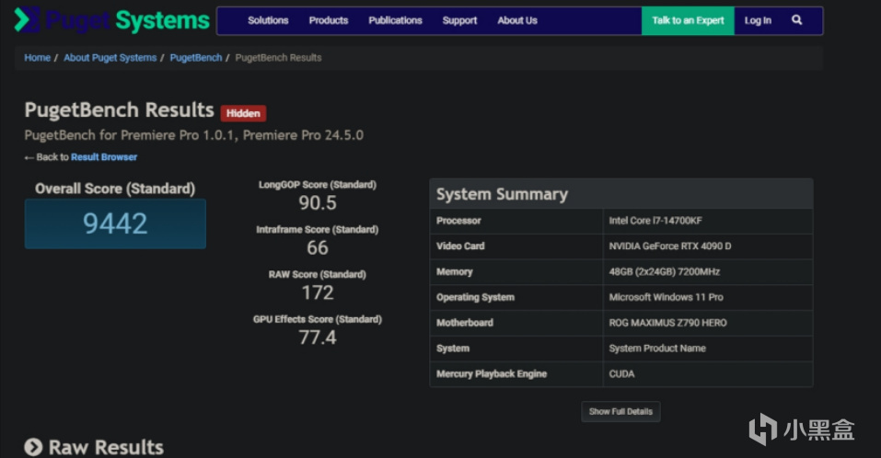Expand Raw Results arrow icon
The width and height of the screenshot is (881, 458).
point(33,447)
